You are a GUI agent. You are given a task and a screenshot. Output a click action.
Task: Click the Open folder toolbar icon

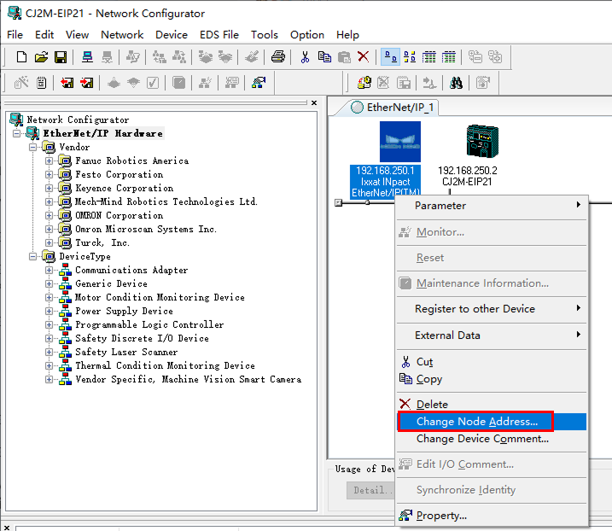(41, 57)
